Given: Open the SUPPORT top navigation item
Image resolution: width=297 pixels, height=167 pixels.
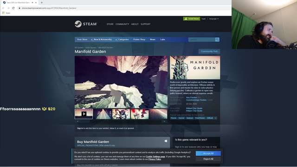Looking at the screenshot, I should click(145, 24).
